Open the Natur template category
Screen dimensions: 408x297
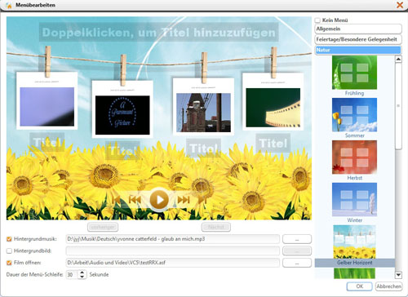tap(358, 50)
